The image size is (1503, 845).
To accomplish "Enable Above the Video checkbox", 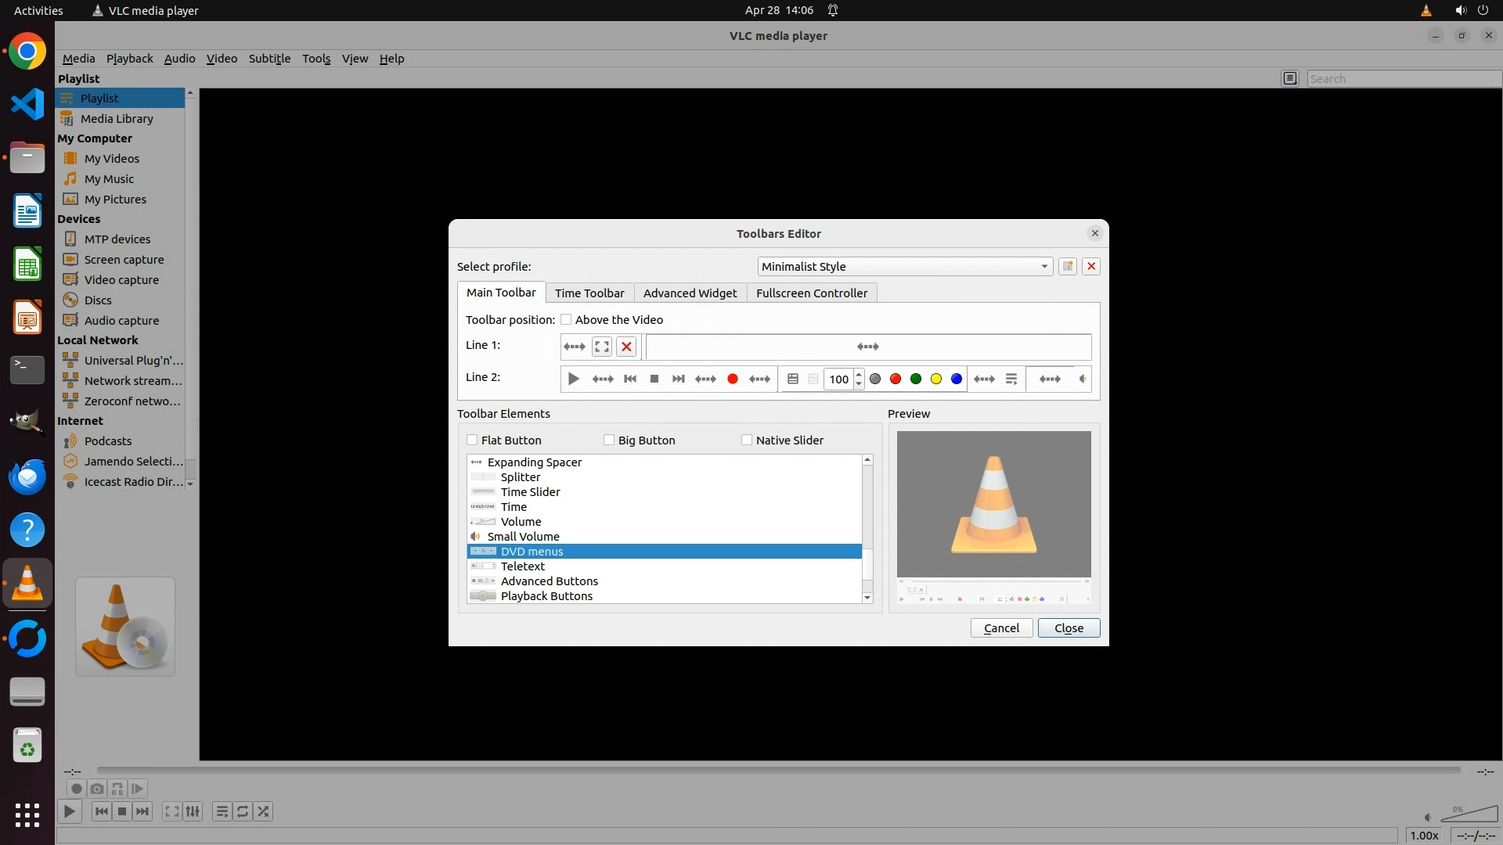I will pos(566,319).
